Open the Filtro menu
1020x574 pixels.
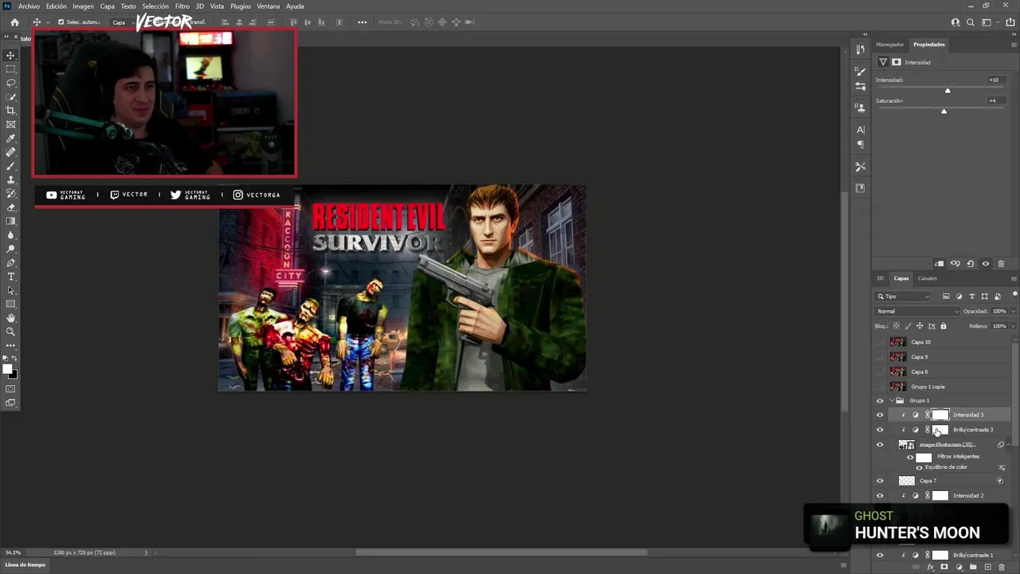click(182, 6)
